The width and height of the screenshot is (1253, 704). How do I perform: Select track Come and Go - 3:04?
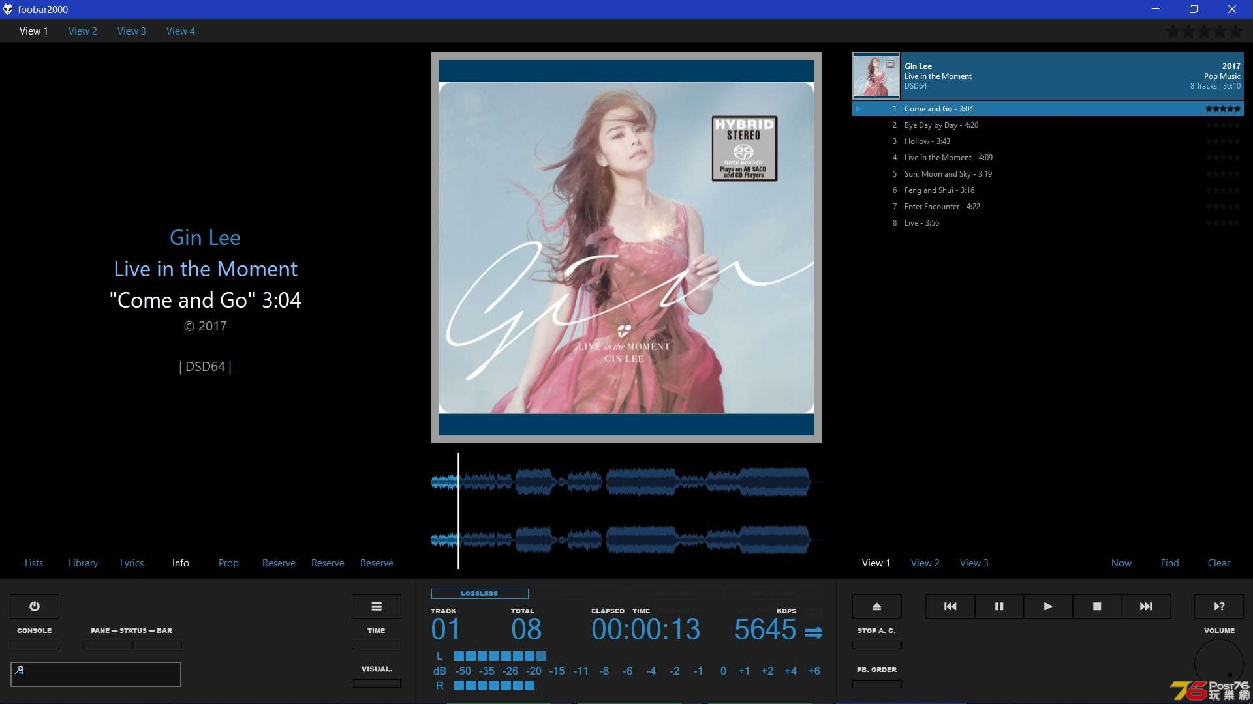tap(1047, 109)
